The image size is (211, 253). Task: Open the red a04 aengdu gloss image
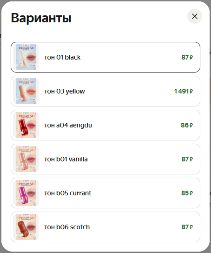click(26, 125)
